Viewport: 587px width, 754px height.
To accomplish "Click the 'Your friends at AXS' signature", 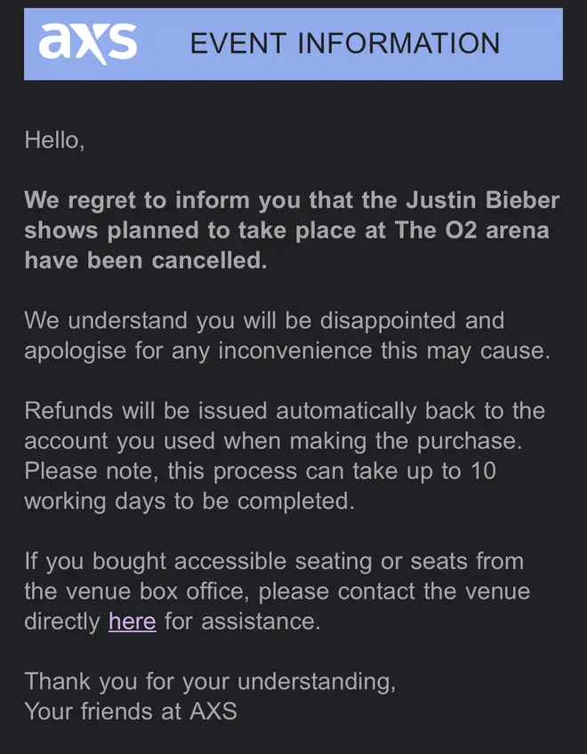I will [131, 711].
